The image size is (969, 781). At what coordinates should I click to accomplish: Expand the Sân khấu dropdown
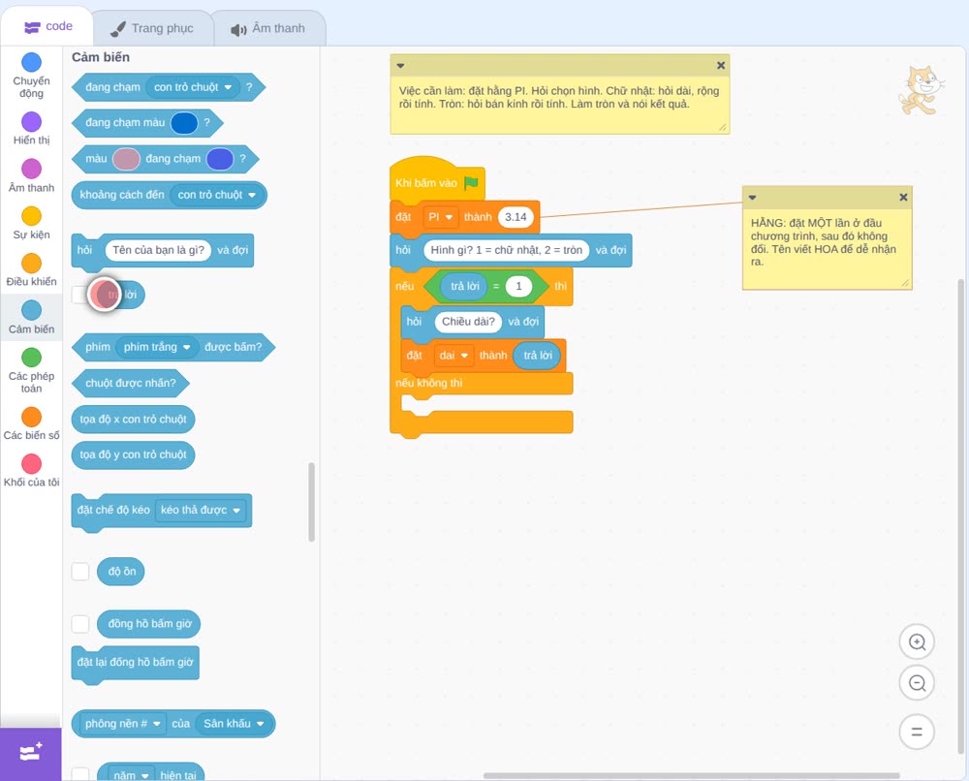tap(234, 724)
